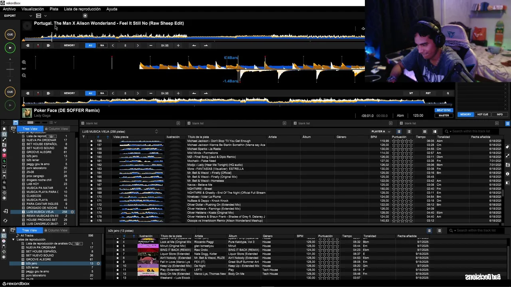
Task: Reset waveform zoom with small RST label
Action: click(x=24, y=69)
